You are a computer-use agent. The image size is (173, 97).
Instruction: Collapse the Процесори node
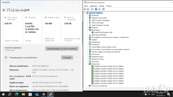(87, 64)
